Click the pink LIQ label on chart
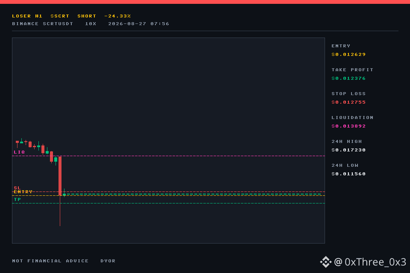The width and height of the screenshot is (410, 273). (x=19, y=152)
